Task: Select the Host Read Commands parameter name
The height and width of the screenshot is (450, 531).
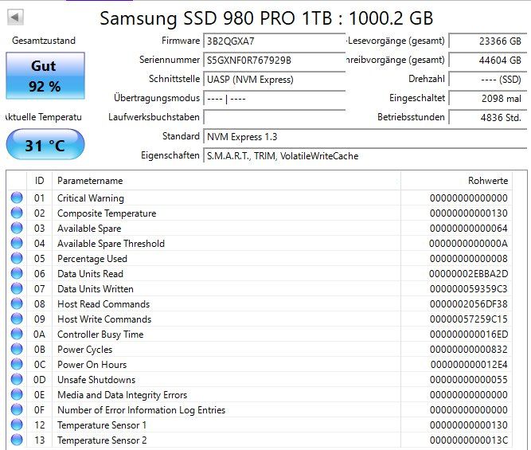Action: [x=103, y=304]
